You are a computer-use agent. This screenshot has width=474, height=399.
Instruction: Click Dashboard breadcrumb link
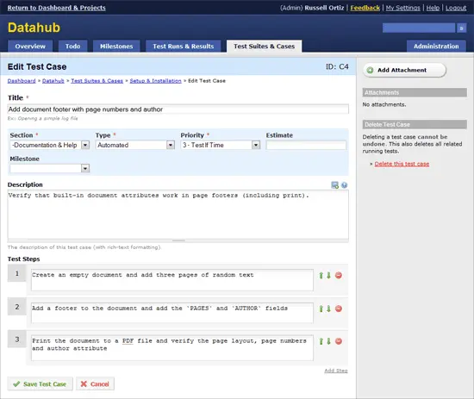click(x=22, y=81)
